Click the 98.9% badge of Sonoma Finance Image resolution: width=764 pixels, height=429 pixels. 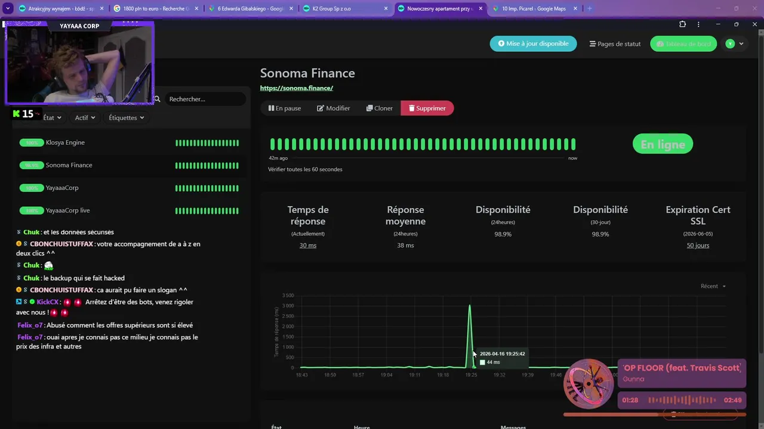coord(32,166)
